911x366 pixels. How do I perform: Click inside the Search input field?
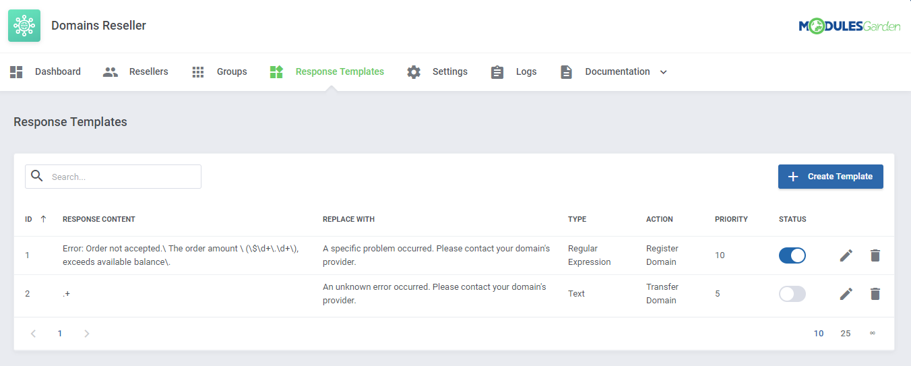pyautogui.click(x=121, y=177)
